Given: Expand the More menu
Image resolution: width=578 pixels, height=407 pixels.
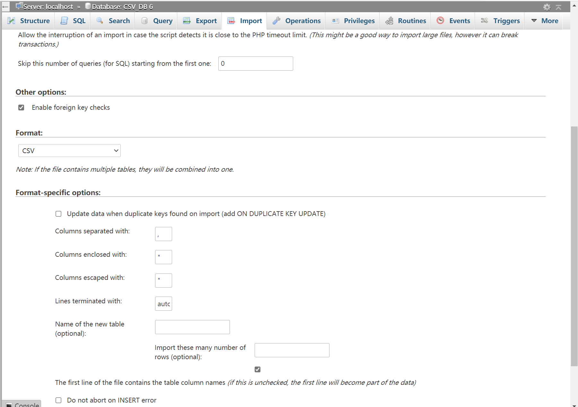Looking at the screenshot, I should point(544,21).
